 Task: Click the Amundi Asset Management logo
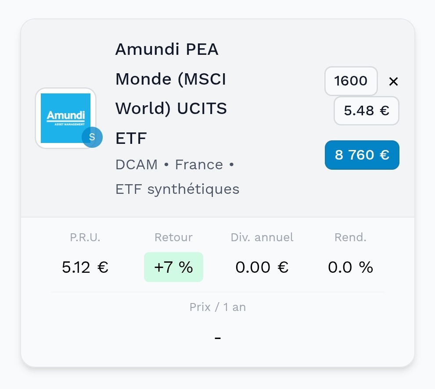(65, 117)
